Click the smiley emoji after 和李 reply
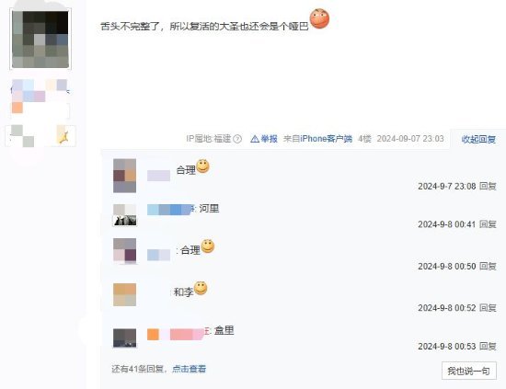This screenshot has width=506, height=389. coord(201,288)
